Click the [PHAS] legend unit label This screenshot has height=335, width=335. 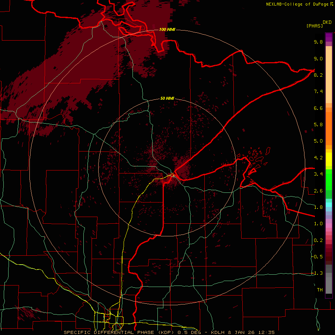click(x=315, y=26)
